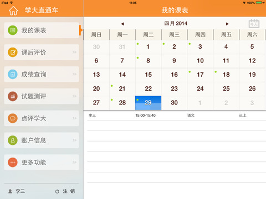Click 学大直通车 app title
This screenshot has width=266, height=199.
[x=42, y=11]
